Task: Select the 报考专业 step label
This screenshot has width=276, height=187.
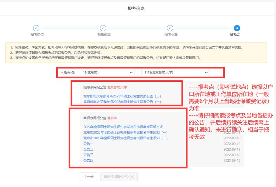Action: click(x=171, y=34)
